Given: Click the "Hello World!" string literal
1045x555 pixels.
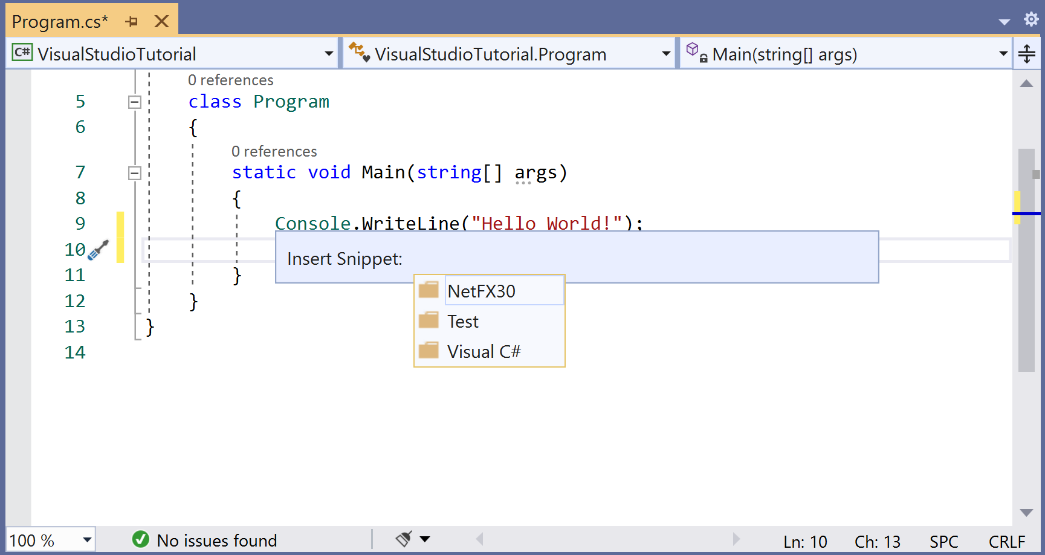Looking at the screenshot, I should [x=547, y=223].
